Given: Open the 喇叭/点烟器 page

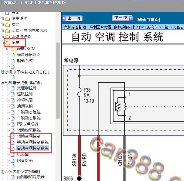Looking at the screenshot, I should click(x=28, y=124).
